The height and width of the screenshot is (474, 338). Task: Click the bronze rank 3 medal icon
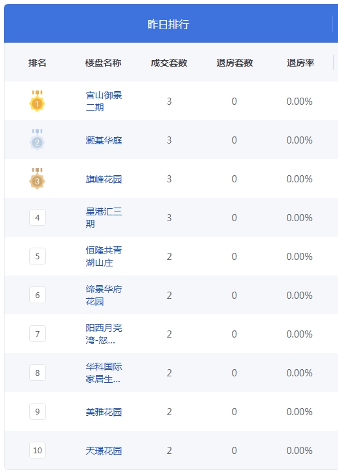coord(37,178)
